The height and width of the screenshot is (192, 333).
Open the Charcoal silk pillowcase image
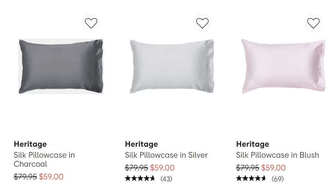coord(61,66)
